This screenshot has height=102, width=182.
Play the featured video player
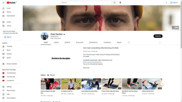61,58
